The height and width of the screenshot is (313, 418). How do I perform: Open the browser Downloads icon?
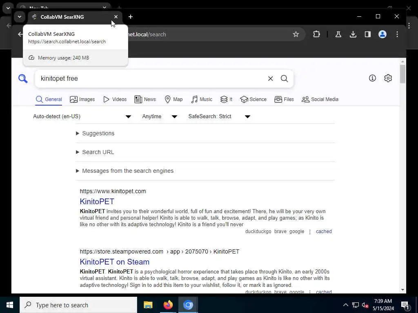click(x=353, y=34)
